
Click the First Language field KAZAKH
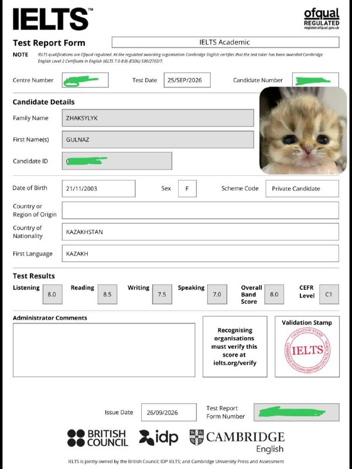(x=200, y=253)
